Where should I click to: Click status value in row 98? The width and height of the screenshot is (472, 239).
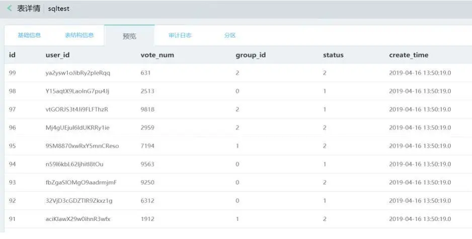pyautogui.click(x=325, y=91)
